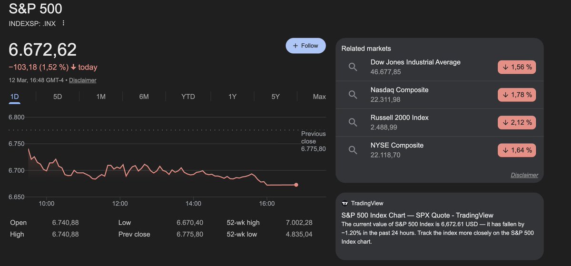Switch to the 1Y chart range

(x=232, y=97)
